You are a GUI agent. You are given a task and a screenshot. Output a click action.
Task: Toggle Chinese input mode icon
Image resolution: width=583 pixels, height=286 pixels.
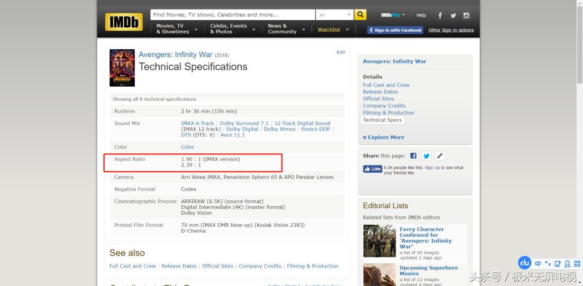[x=538, y=264]
